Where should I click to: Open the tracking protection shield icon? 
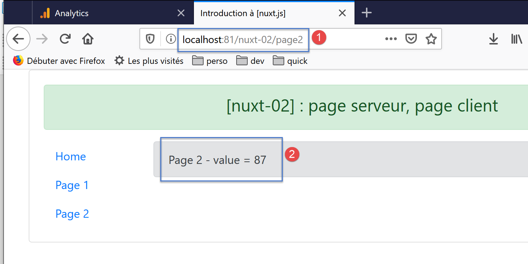[150, 39]
